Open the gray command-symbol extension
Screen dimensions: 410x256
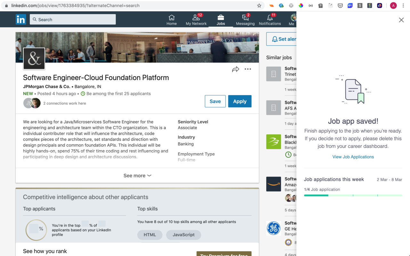[291, 5]
